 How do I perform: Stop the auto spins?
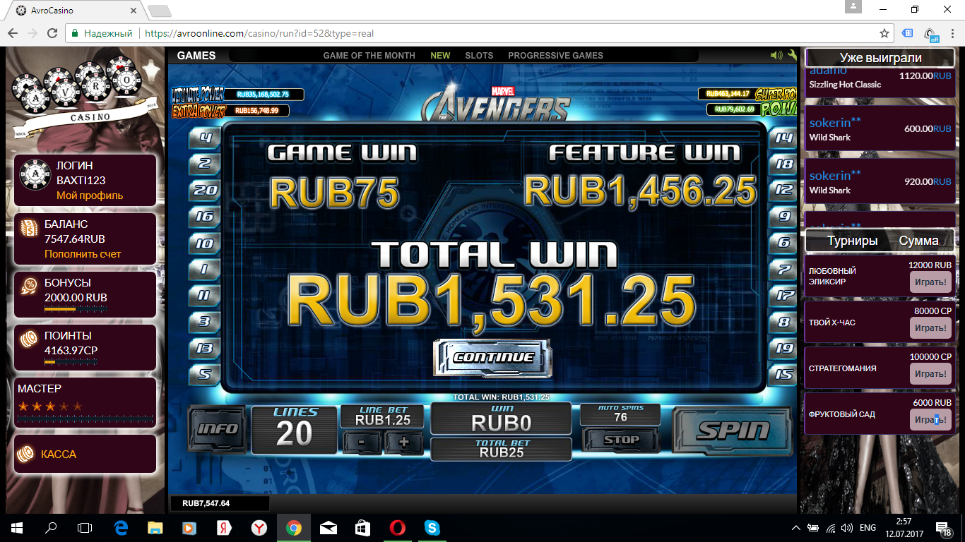[621, 440]
